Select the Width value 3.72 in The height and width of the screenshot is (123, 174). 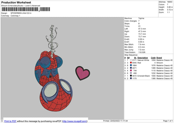[170, 10]
